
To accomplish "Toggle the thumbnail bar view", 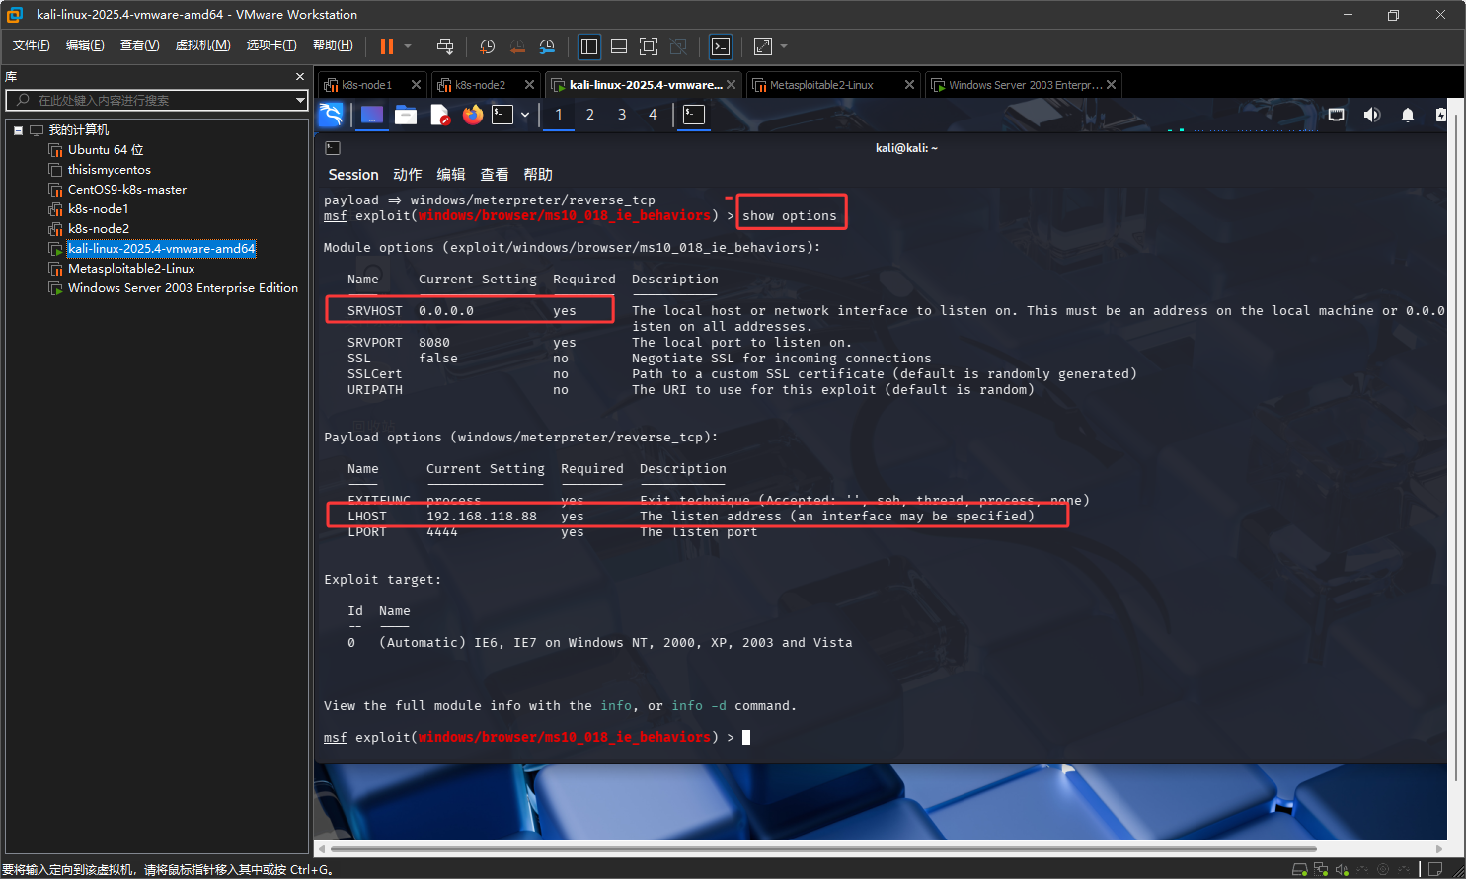I will (x=619, y=46).
